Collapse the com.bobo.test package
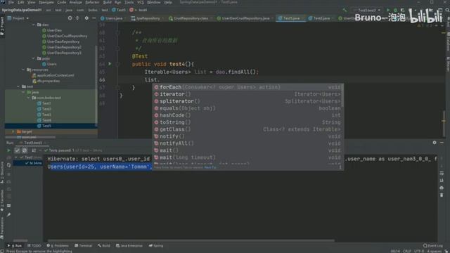Viewport: 450px width, 253px height. point(28,98)
